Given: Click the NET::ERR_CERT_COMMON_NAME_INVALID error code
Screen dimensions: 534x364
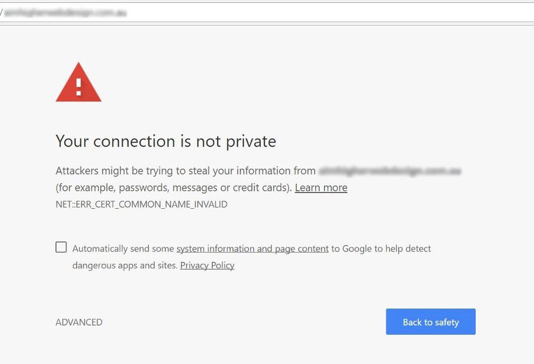Looking at the screenshot, I should [x=141, y=204].
